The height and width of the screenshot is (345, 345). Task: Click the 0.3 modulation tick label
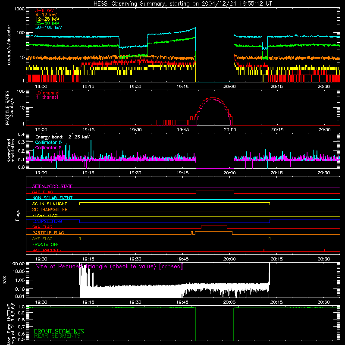point(21,142)
